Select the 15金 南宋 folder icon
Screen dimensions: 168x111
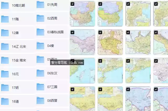click(x=5, y=60)
